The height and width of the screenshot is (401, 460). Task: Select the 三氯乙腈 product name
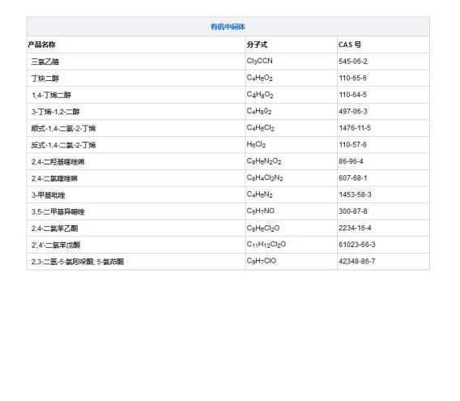(x=45, y=62)
